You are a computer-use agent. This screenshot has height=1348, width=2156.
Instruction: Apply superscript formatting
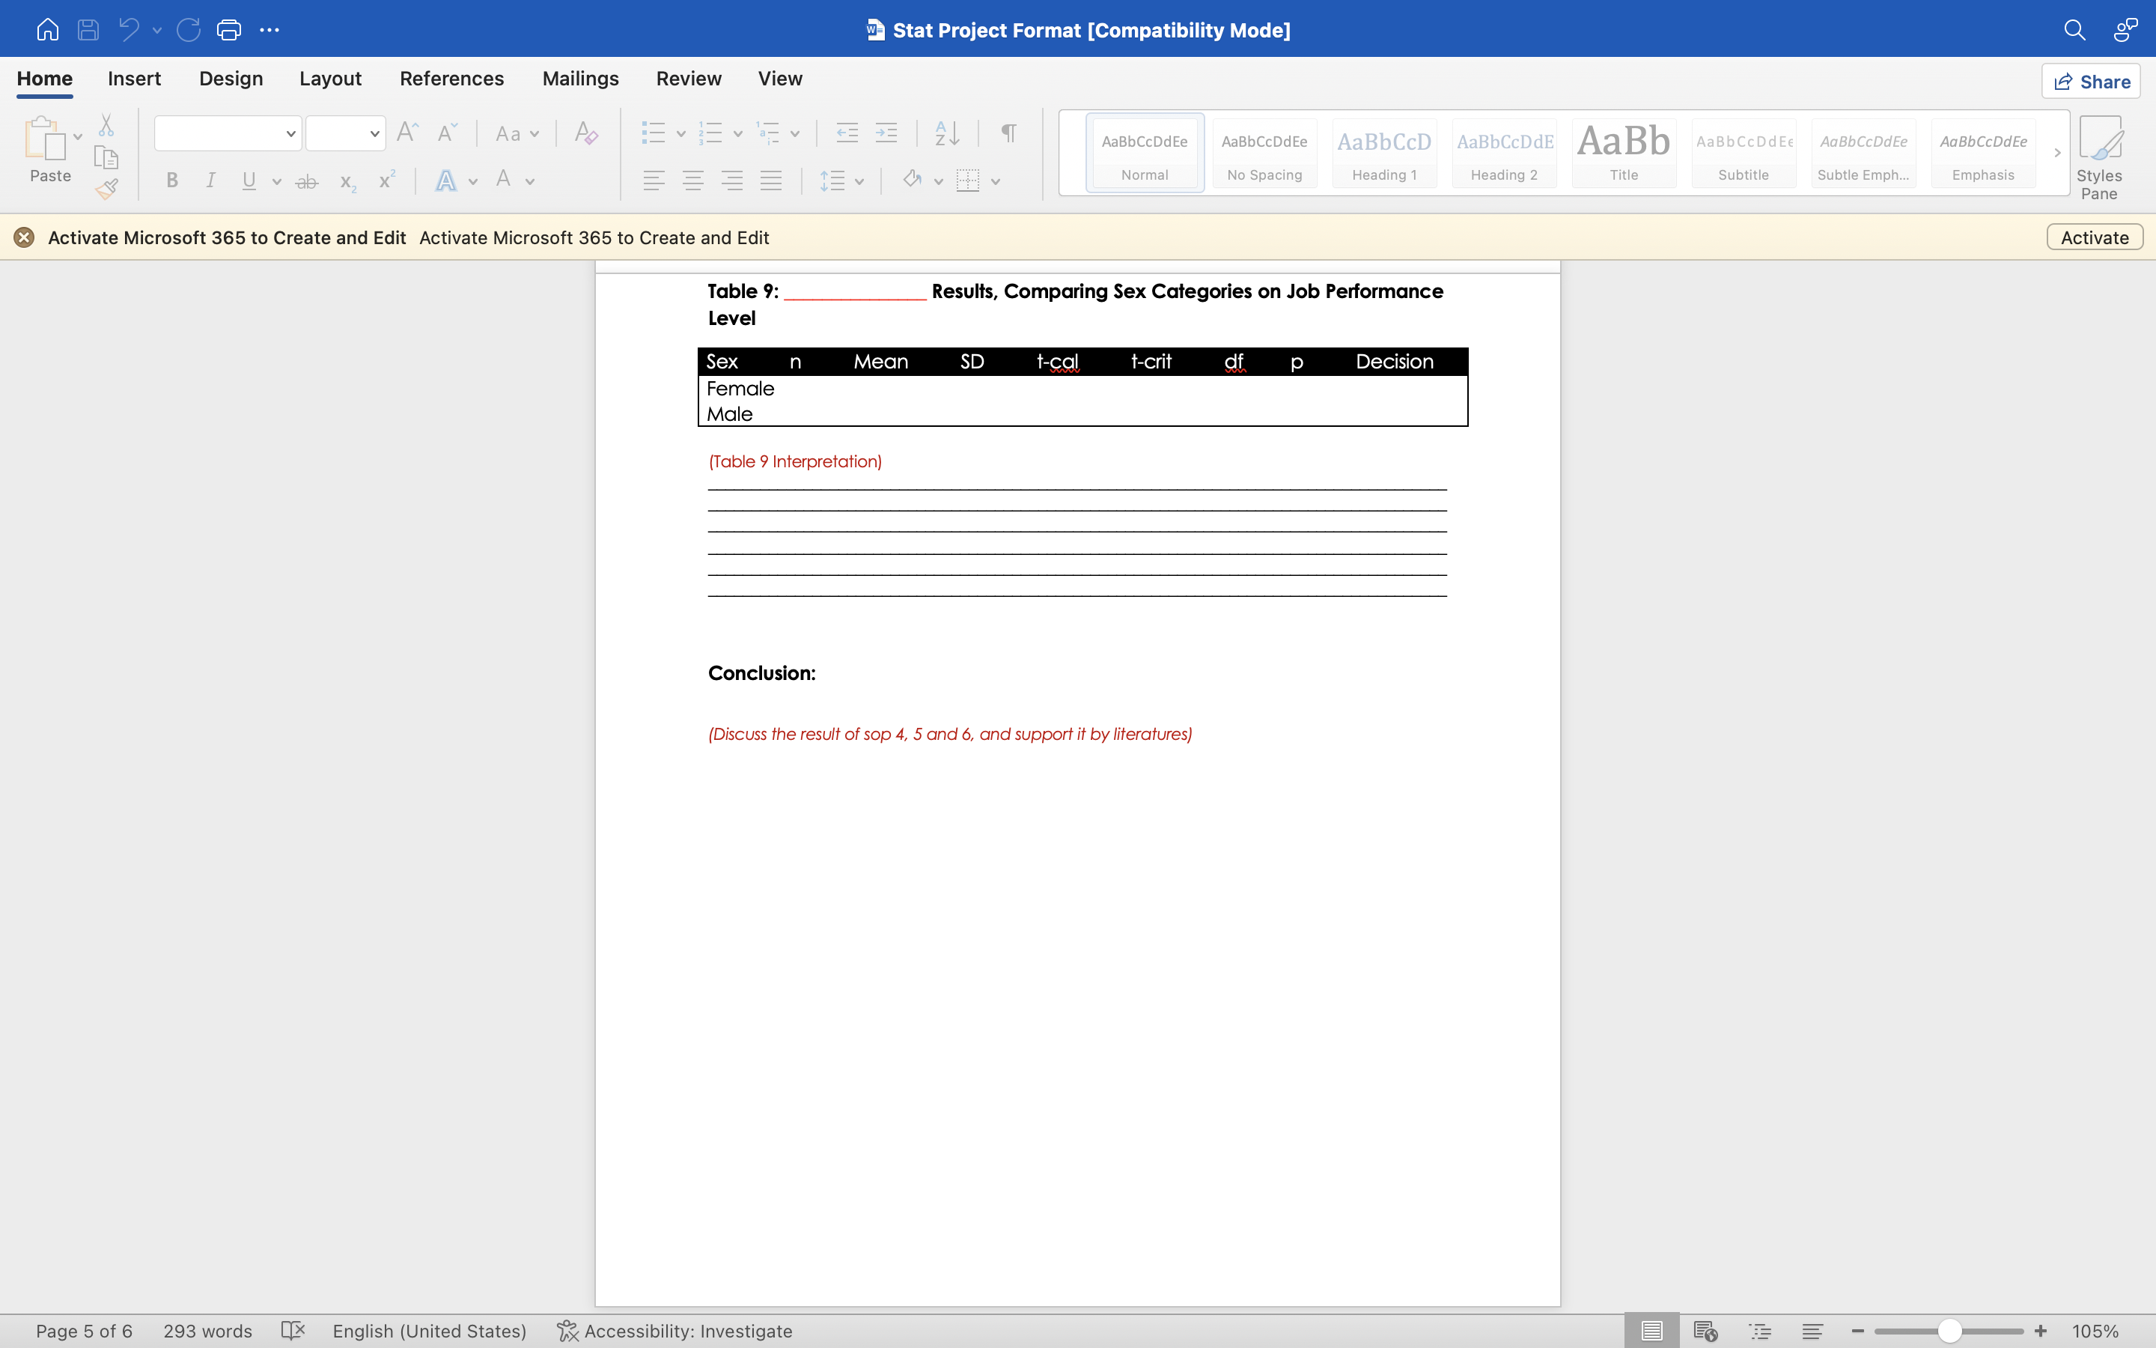(x=385, y=180)
